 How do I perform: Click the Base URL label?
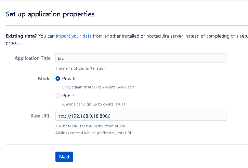click(40, 116)
